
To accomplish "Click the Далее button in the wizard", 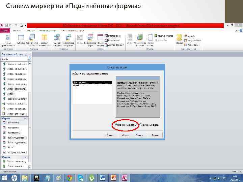I will (139, 135).
